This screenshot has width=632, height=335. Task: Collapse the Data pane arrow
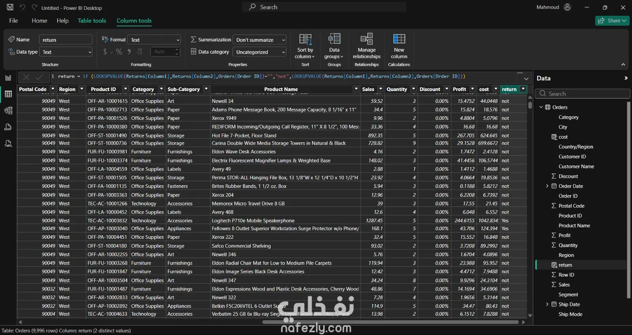(x=626, y=78)
